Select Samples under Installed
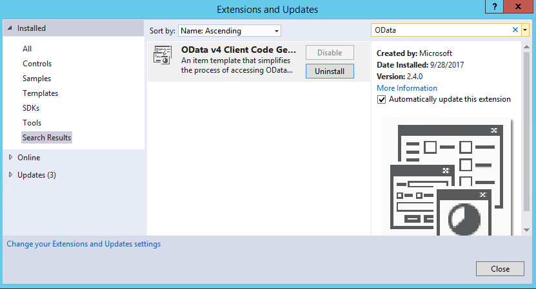The image size is (536, 289). [37, 79]
